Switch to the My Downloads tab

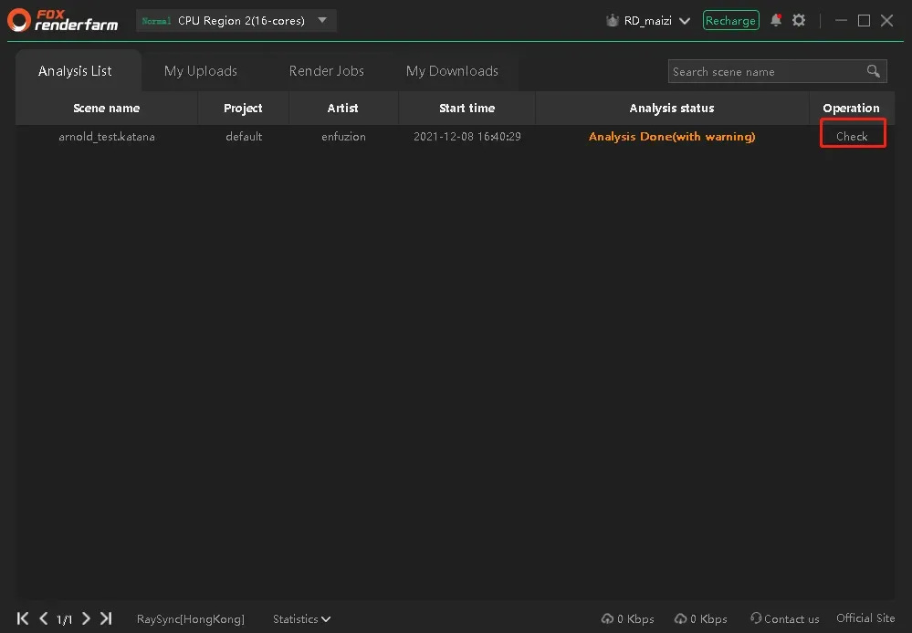(x=452, y=71)
